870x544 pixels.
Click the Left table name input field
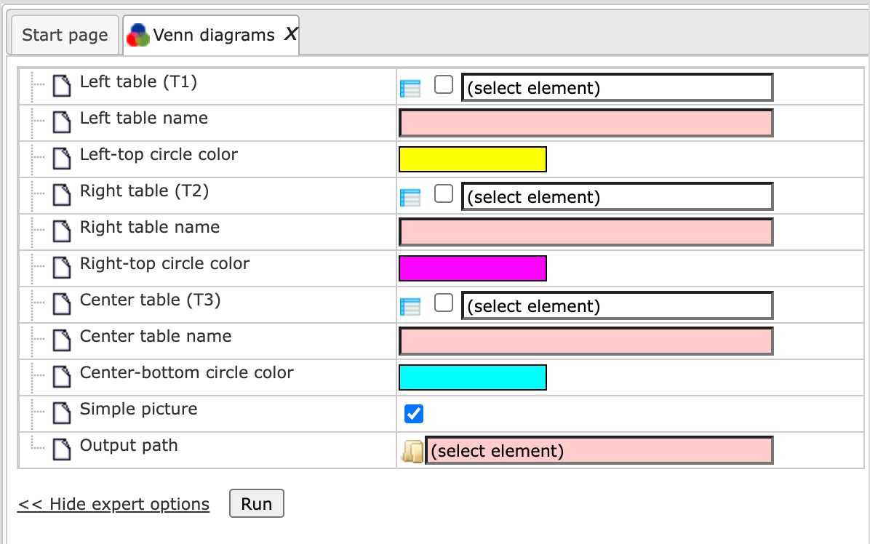pos(586,123)
